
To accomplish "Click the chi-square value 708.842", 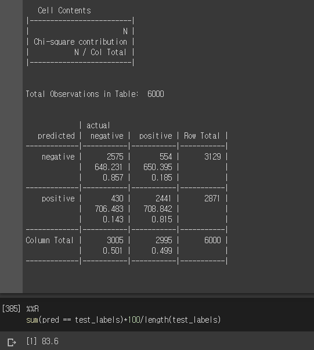I will 158,209.
